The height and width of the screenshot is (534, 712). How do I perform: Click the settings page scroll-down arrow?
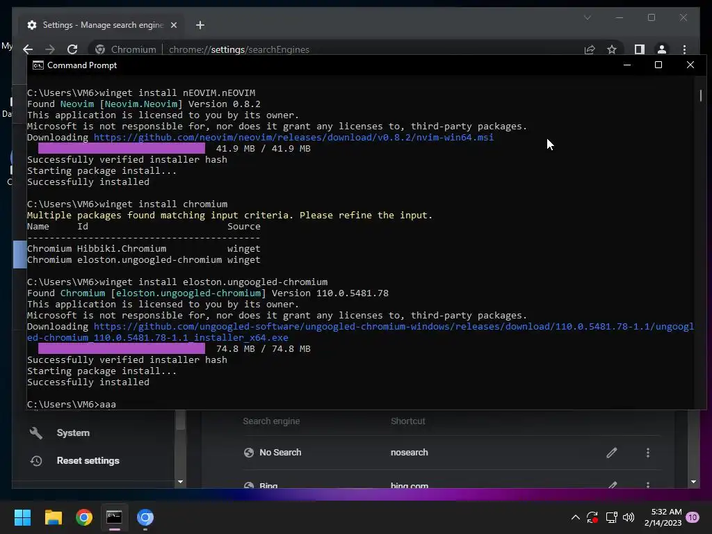(693, 482)
